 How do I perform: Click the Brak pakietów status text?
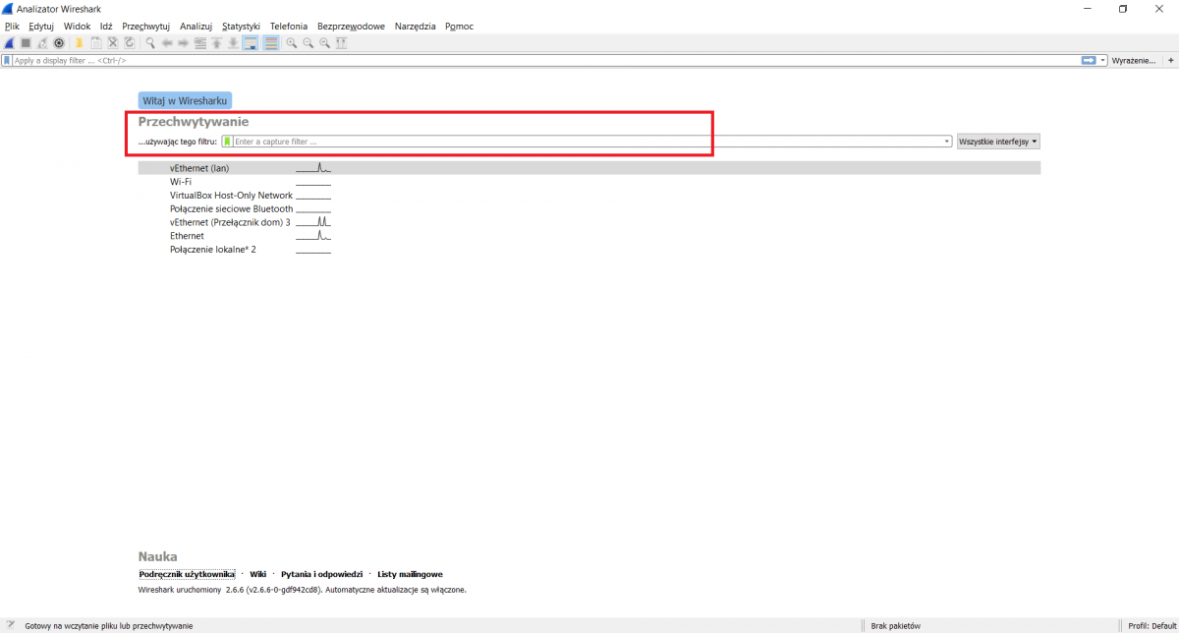895,625
